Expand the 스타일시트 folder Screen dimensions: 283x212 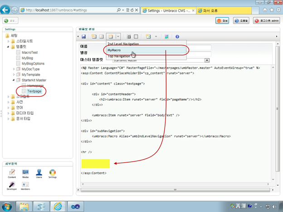coord(8,41)
